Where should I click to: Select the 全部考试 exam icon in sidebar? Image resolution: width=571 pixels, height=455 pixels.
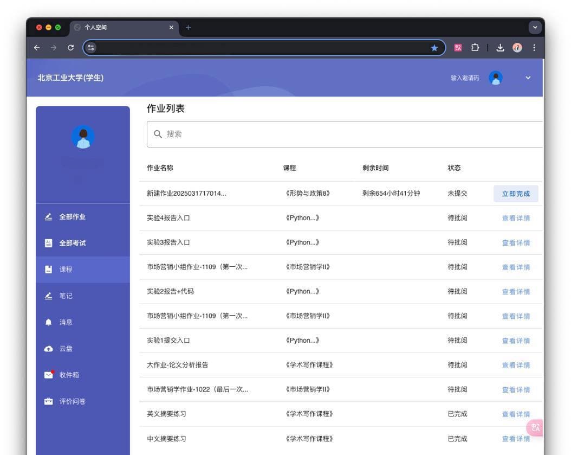[49, 243]
